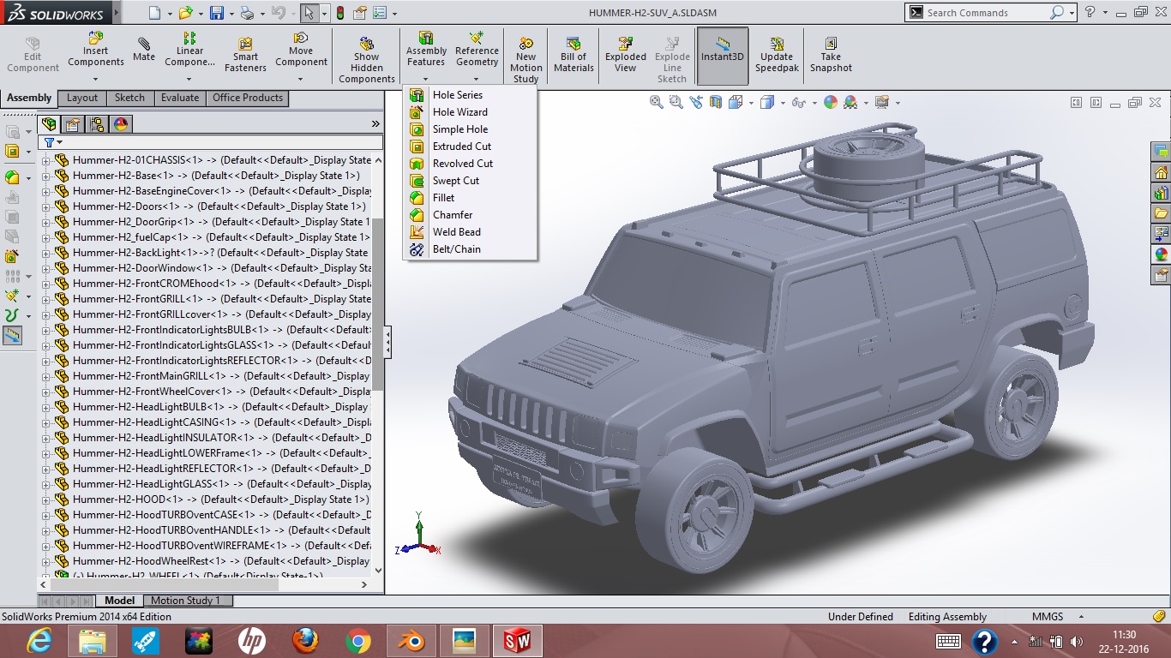Switch to the Evaluate tab
The height and width of the screenshot is (658, 1171).
tap(180, 98)
